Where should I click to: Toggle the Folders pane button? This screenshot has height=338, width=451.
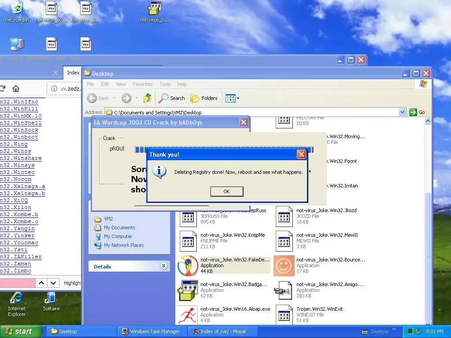tap(204, 98)
